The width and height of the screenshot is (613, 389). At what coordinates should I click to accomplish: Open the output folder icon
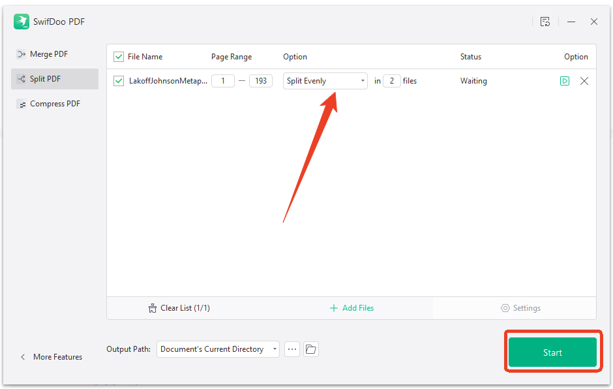click(x=311, y=349)
